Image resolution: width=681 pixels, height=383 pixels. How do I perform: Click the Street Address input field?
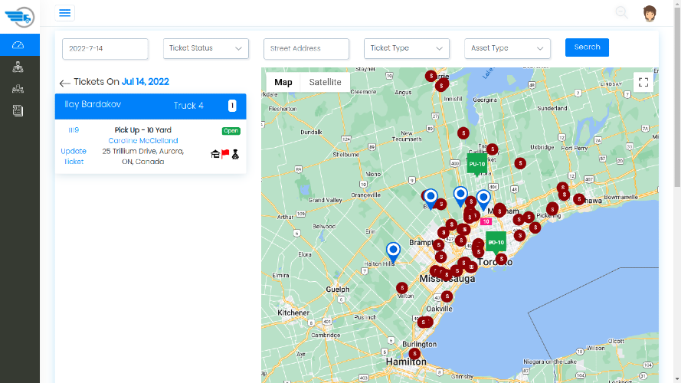306,48
